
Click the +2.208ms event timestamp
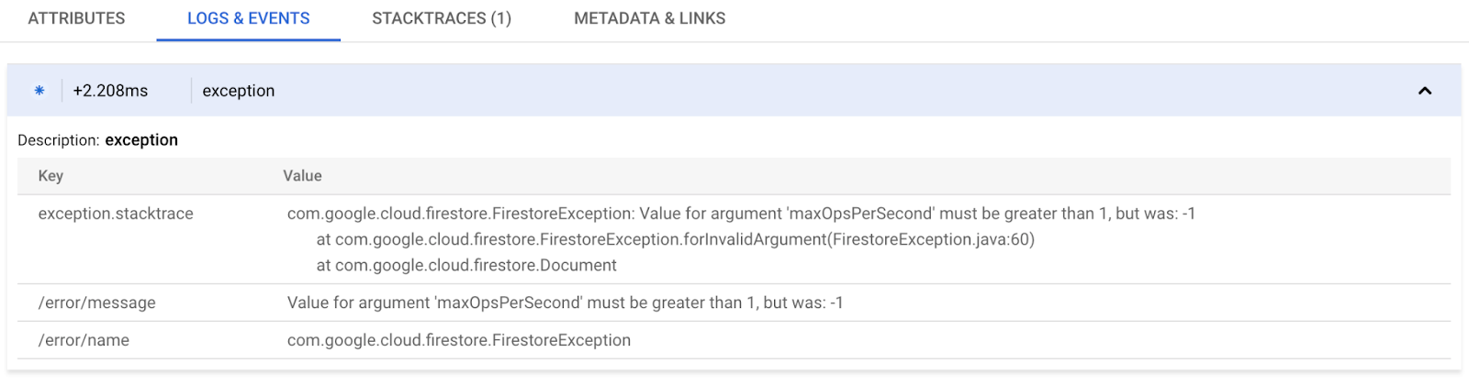tap(110, 91)
